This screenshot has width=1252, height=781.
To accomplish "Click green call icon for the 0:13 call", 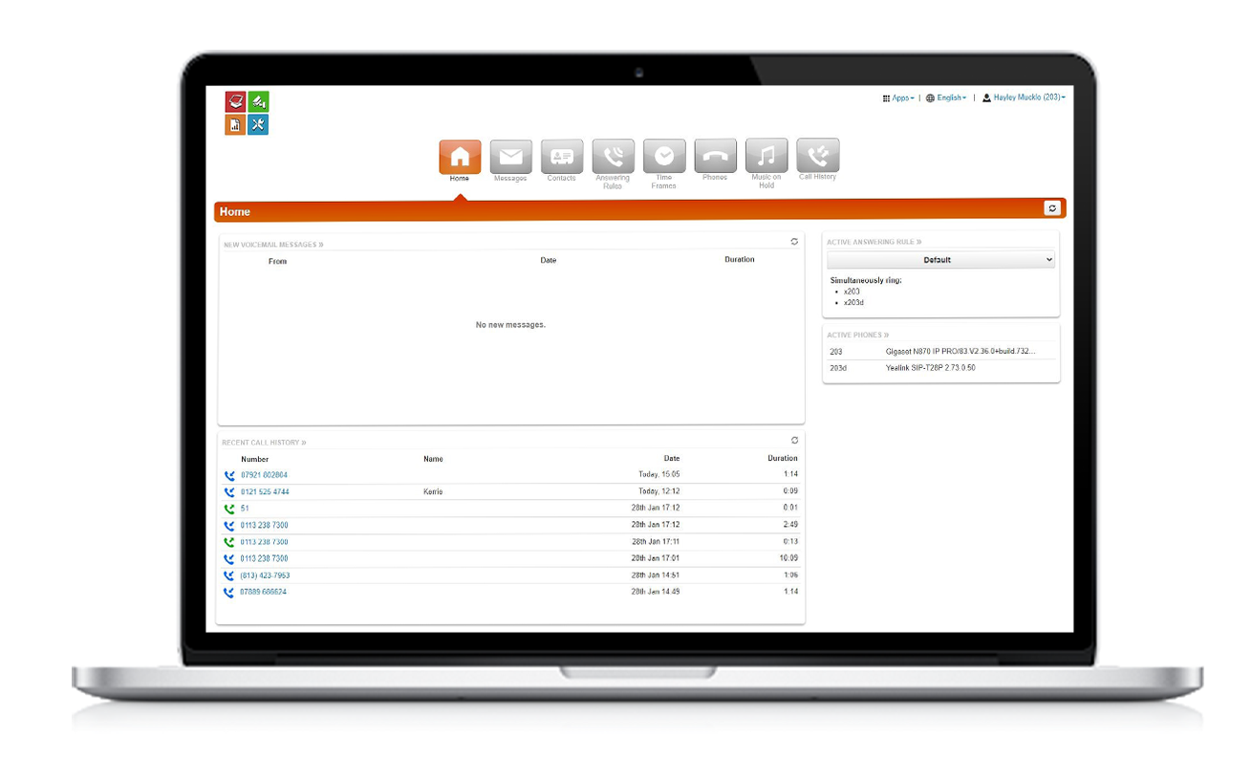I will point(229,542).
